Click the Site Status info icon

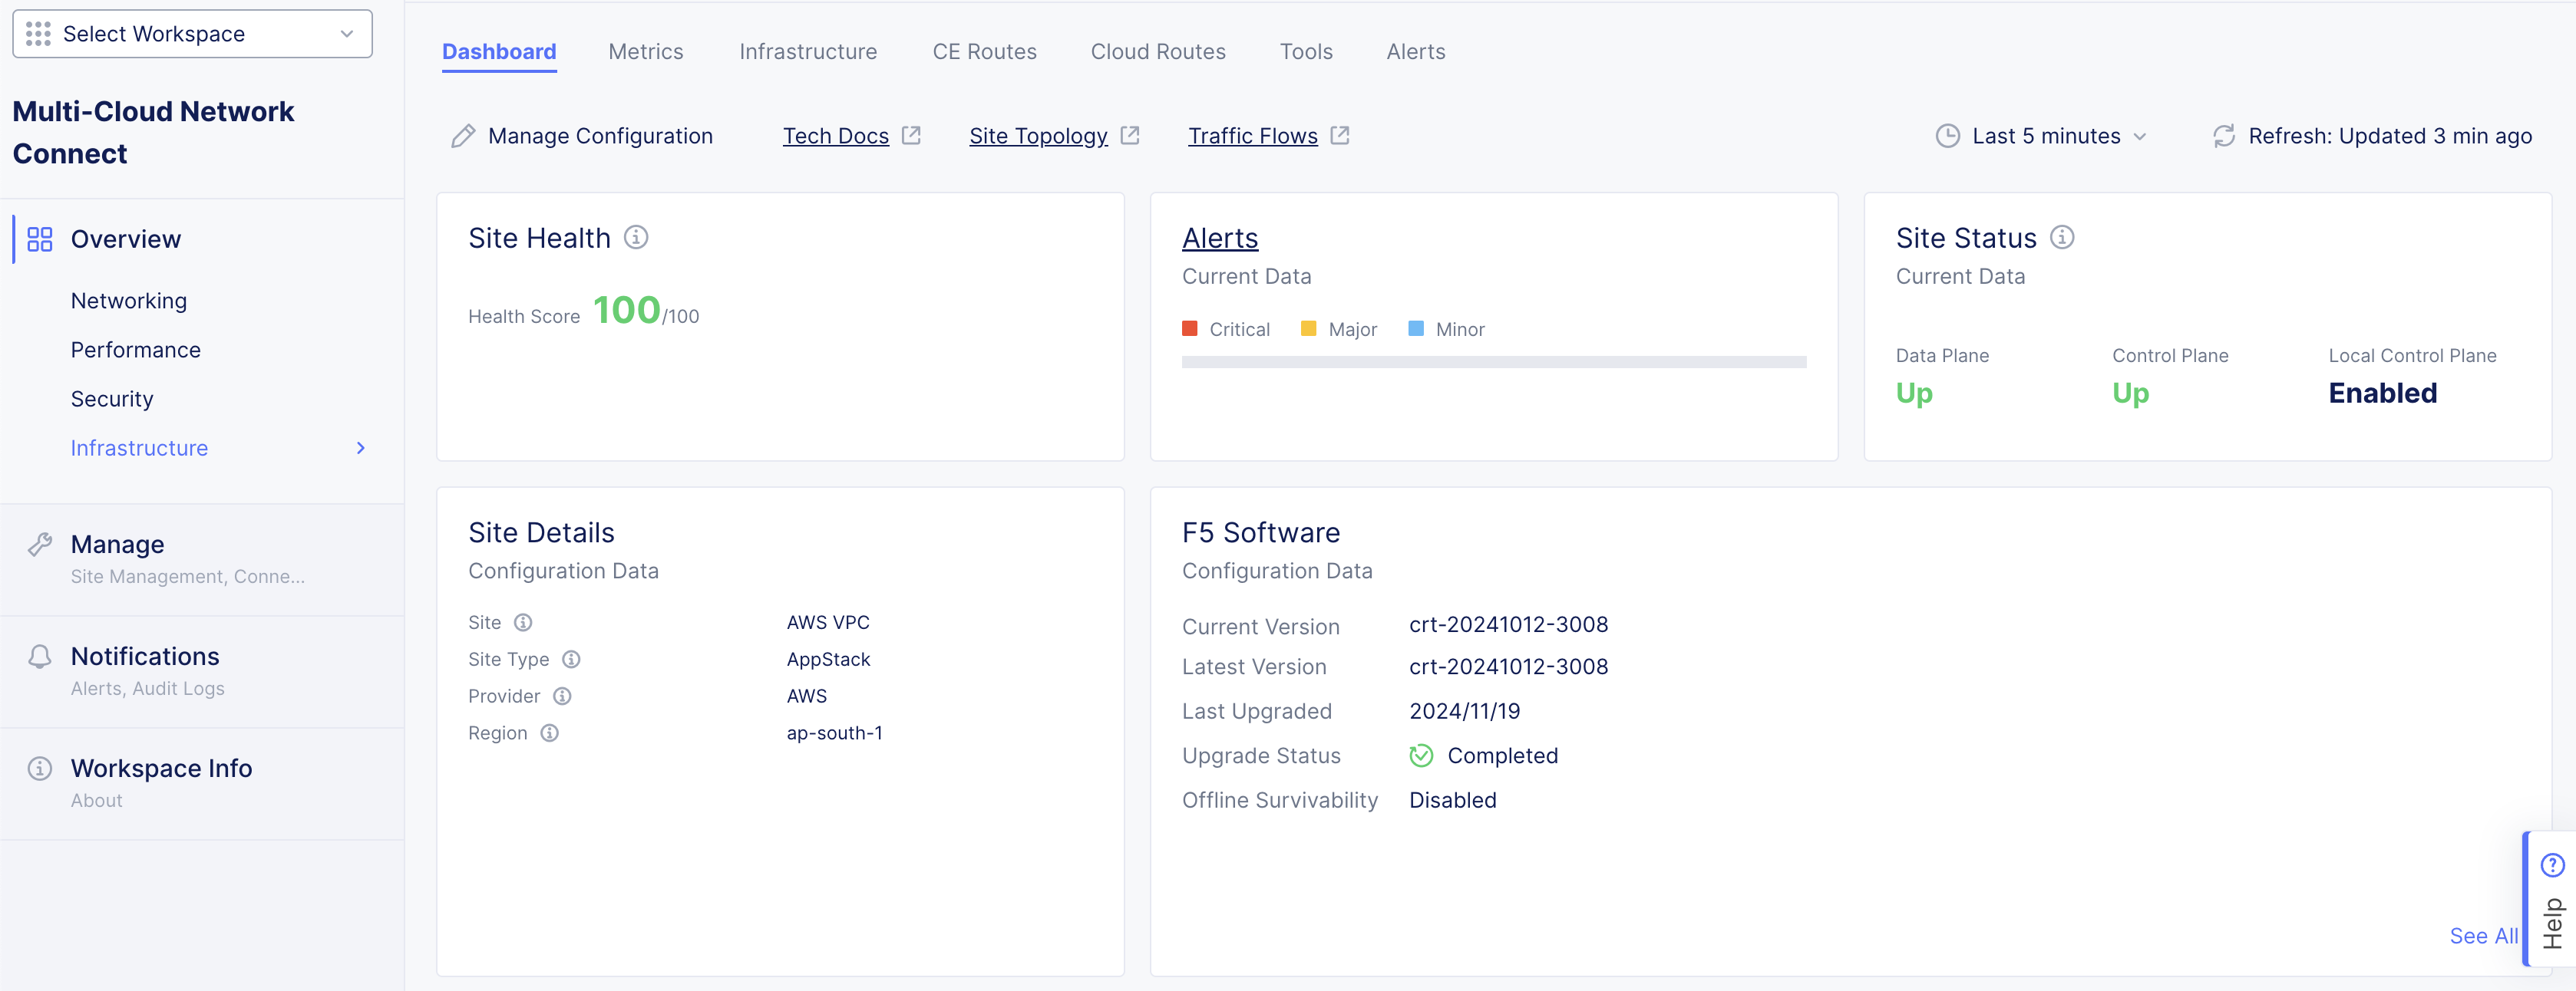coord(2062,238)
